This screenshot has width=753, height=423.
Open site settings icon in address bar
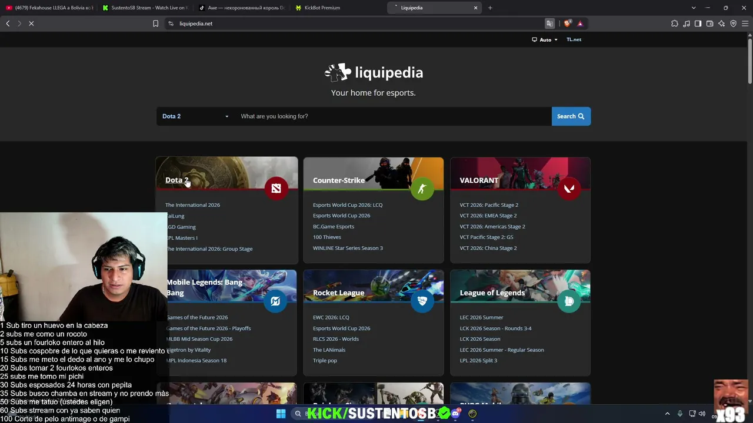point(171,23)
